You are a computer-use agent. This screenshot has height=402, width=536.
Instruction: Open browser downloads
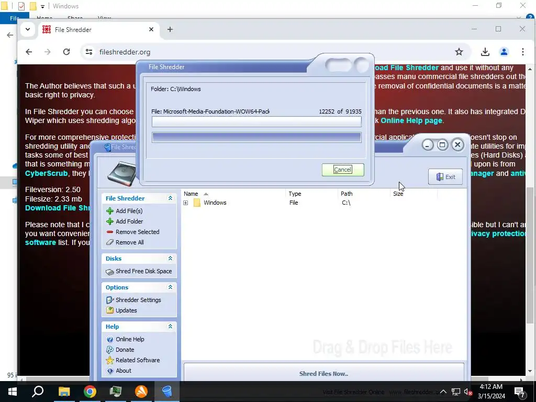(x=485, y=52)
